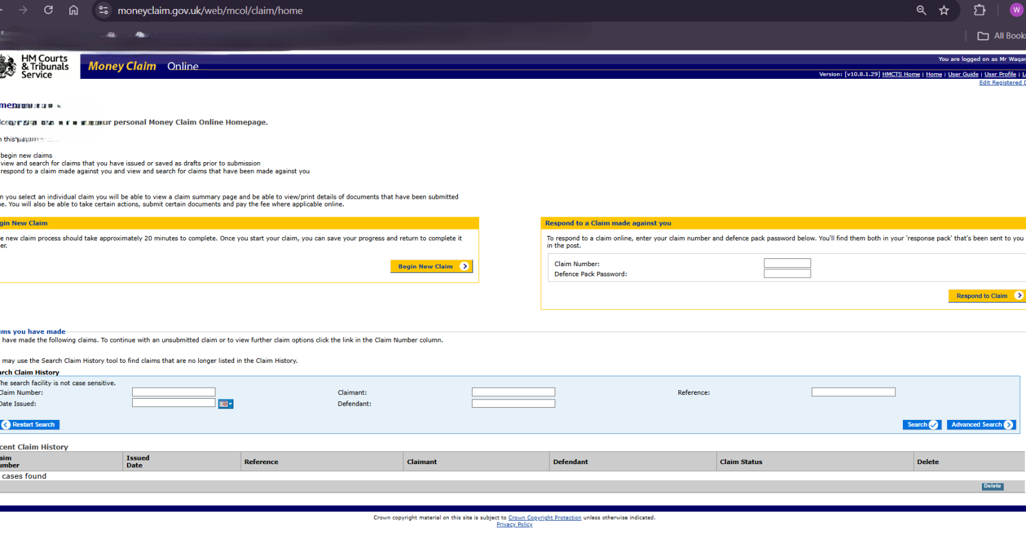
Task: Open the Date Issued calendar picker
Action: pos(226,404)
